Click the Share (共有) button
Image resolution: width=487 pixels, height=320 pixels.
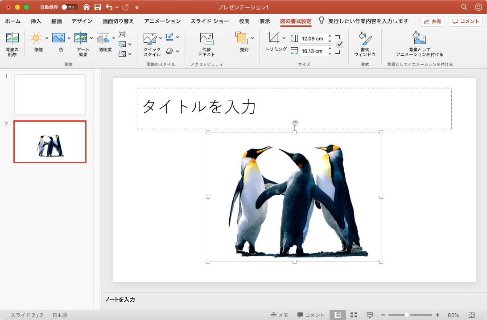click(432, 21)
